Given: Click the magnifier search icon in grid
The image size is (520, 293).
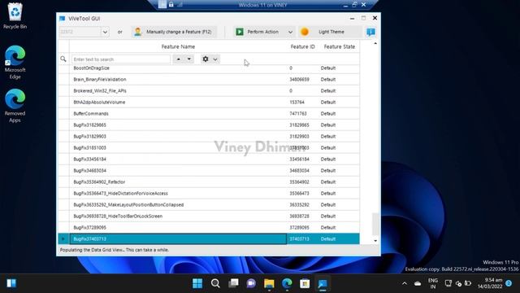Looking at the screenshot, I should coord(63,59).
